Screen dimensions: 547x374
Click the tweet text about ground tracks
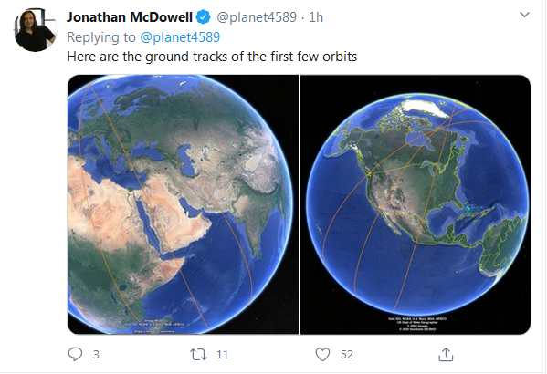[x=212, y=57]
